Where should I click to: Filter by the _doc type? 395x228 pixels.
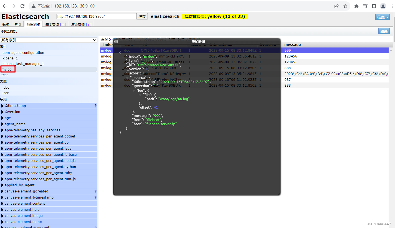click(49, 87)
